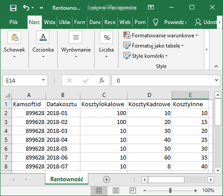This screenshot has height=196, width=223.
Task: Switch to the Układ strony tab
Action: pyautogui.click(x=65, y=22)
